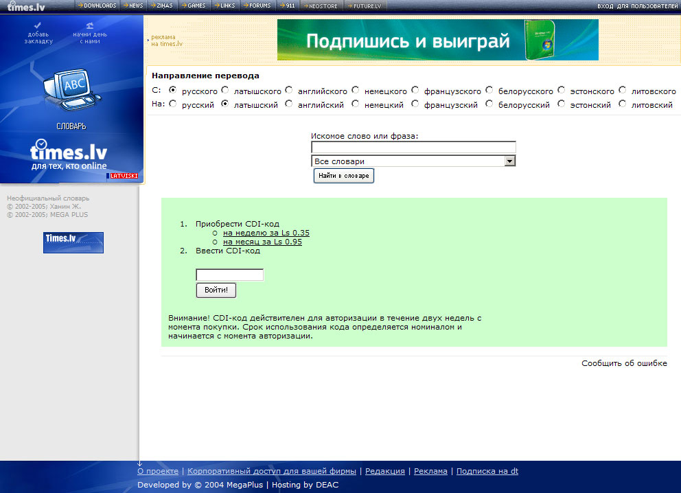Click the small Times.lv banner thumbnail in sidebar

(x=73, y=242)
